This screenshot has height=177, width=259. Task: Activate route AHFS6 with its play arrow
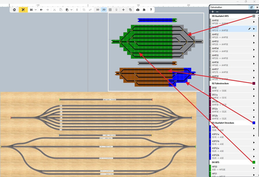coord(254,64)
